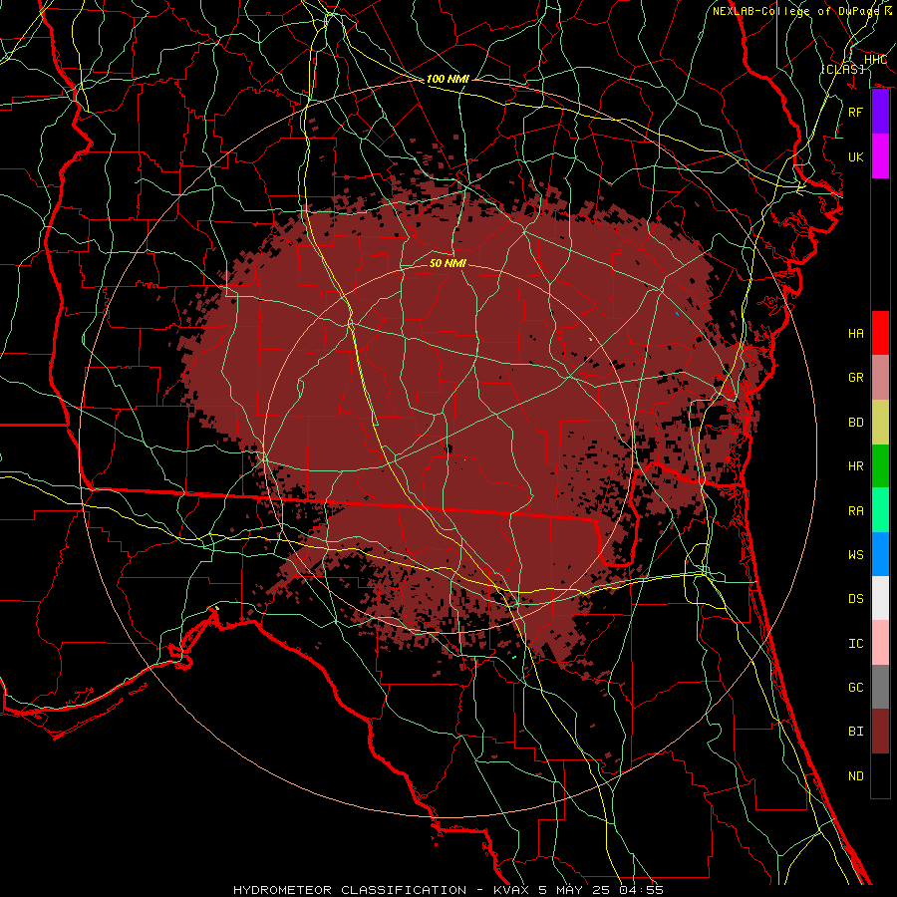Viewport: 897px width, 897px height.
Task: Select the GC gray legend swatch
Action: [880, 687]
